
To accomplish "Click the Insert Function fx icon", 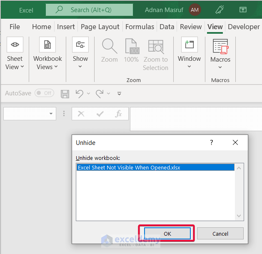I will pyautogui.click(x=118, y=114).
